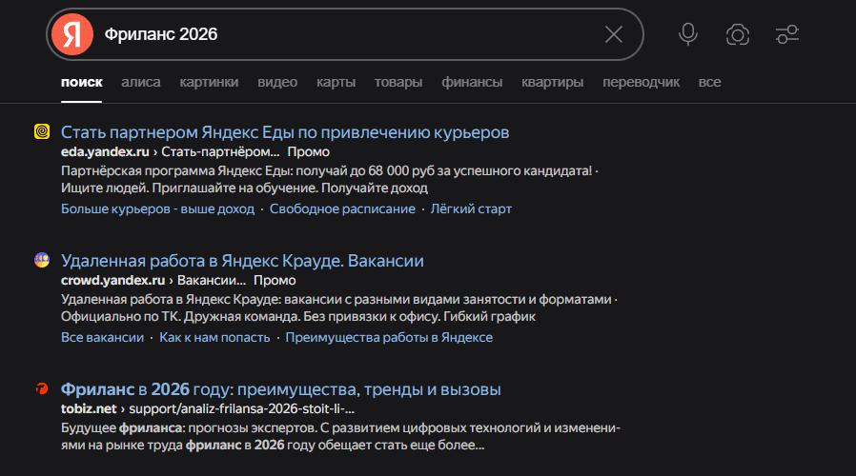Click the Yandex Crowd result favicon
856x476 pixels.
point(42,260)
